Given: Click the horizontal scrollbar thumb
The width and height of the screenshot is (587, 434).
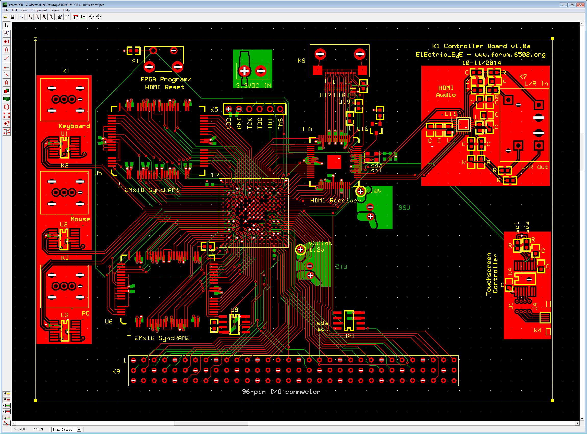Looking at the screenshot, I should click(x=211, y=423).
